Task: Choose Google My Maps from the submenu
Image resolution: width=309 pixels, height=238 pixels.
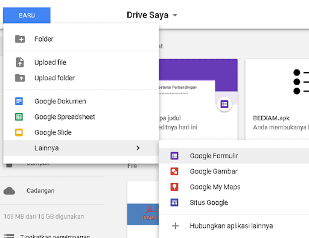Action: coord(234,187)
